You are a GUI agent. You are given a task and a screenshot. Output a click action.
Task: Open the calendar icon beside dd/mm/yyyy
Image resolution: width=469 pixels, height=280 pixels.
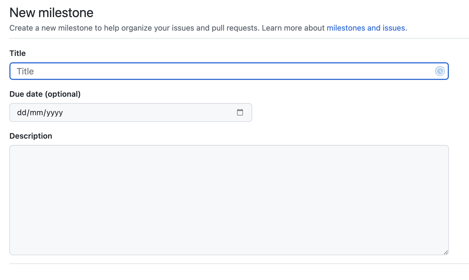point(240,112)
